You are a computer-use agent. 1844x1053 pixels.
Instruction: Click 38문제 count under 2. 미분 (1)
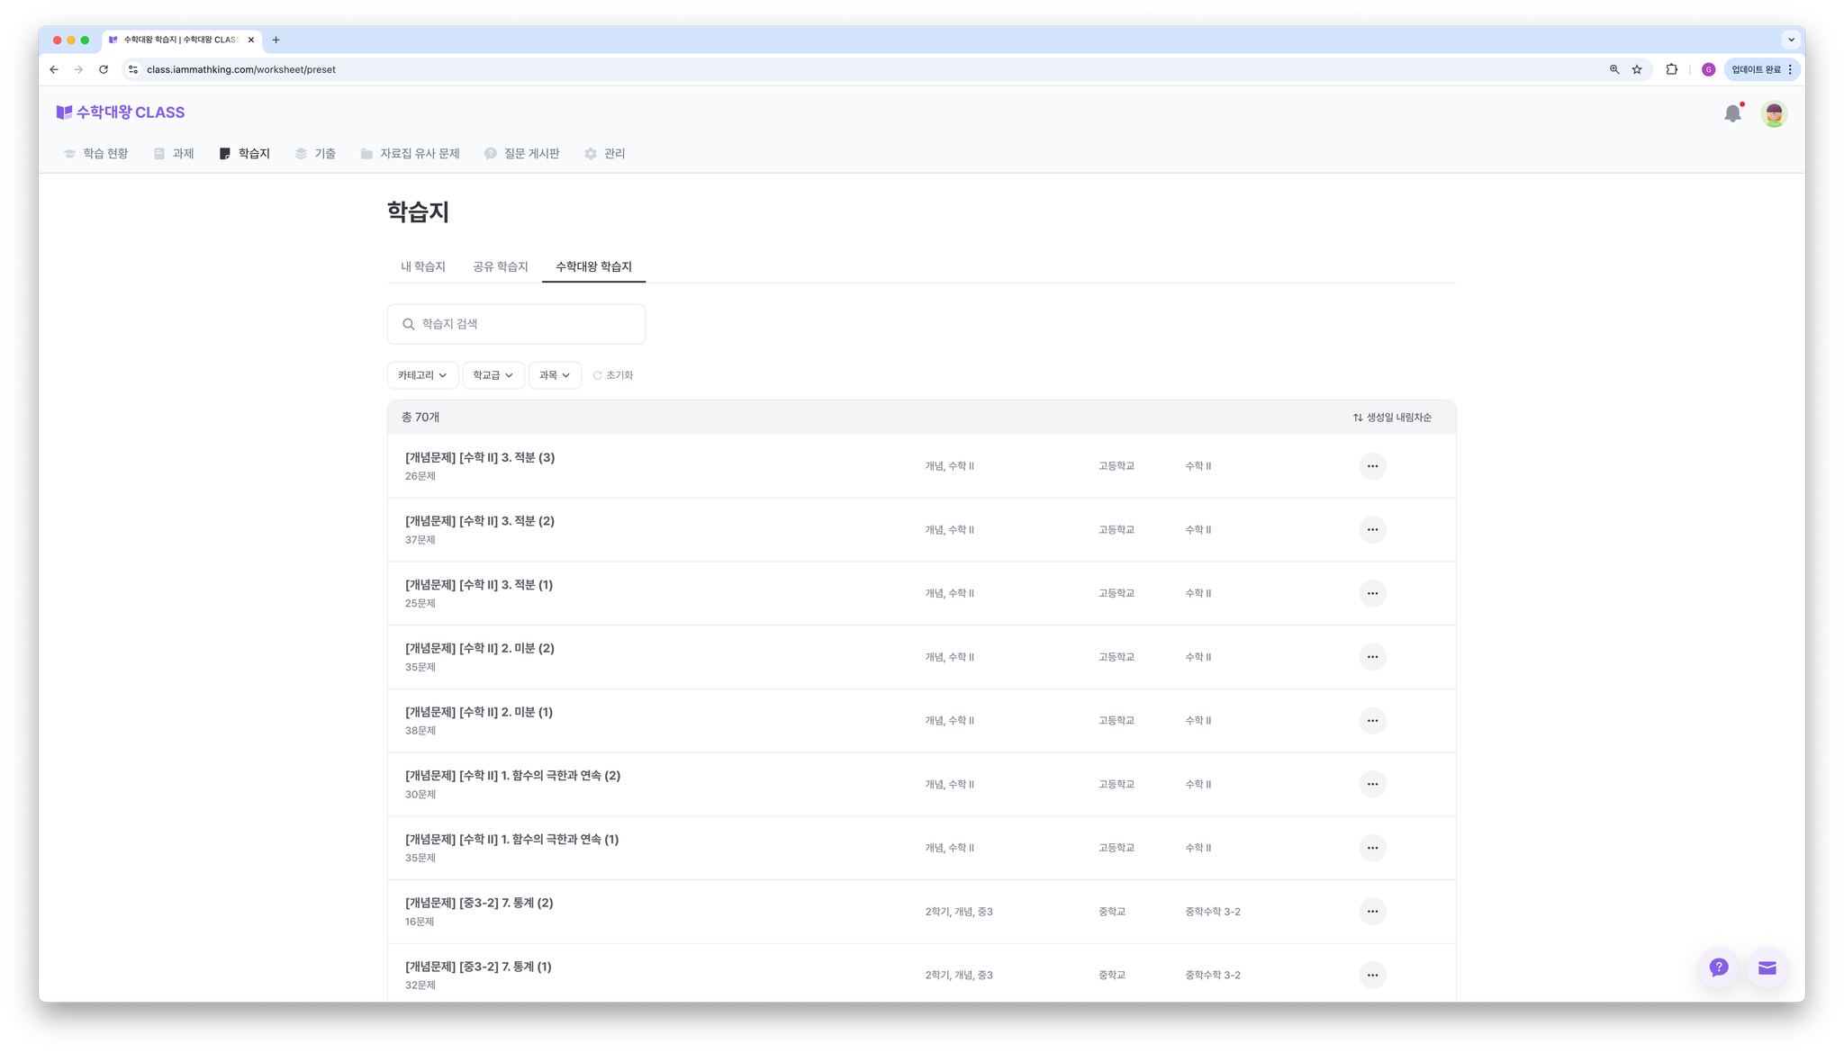pyautogui.click(x=420, y=731)
